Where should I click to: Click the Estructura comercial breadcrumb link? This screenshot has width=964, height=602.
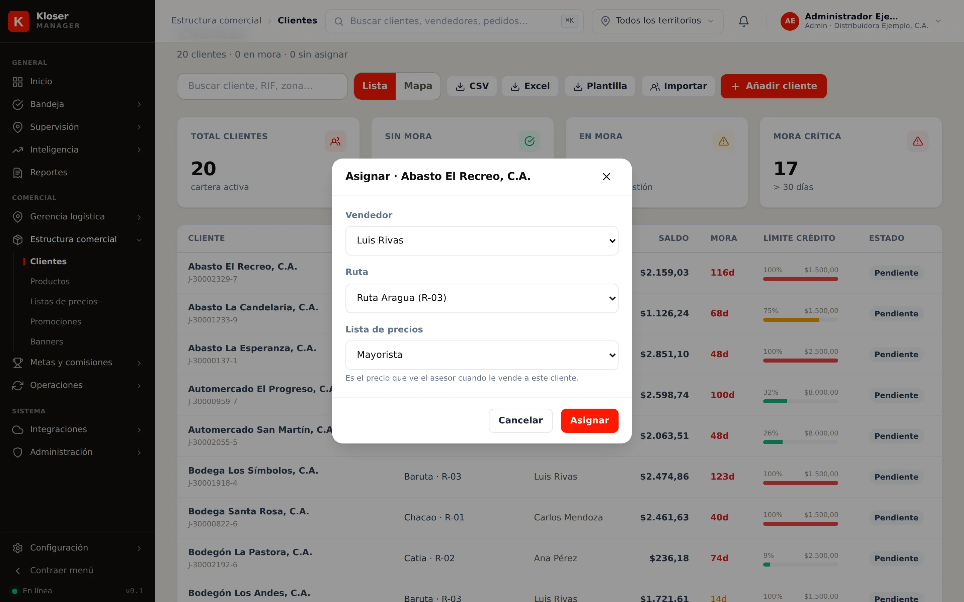(216, 21)
